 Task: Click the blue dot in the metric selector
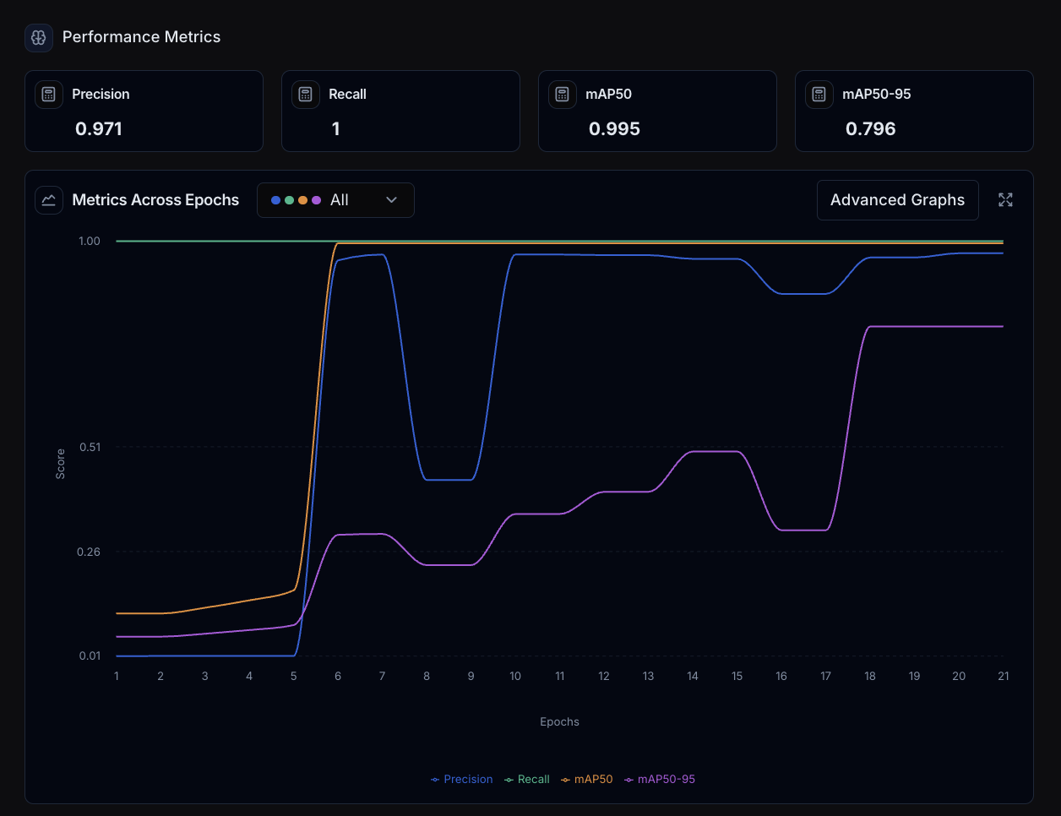[277, 199]
